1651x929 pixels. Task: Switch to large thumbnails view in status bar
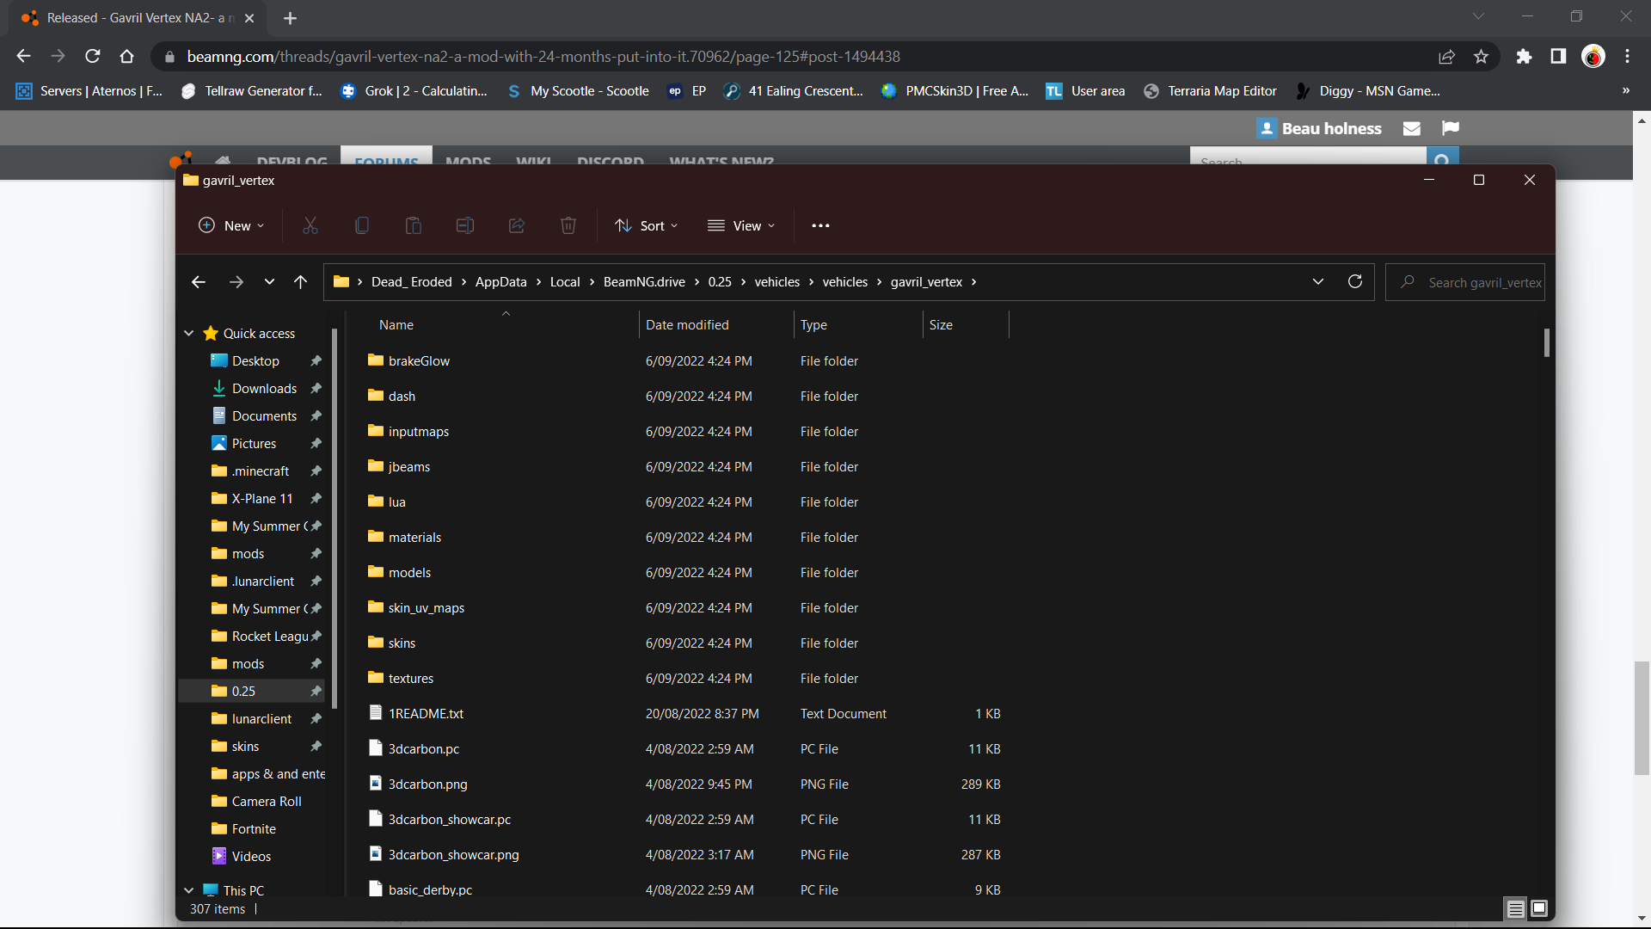(x=1539, y=908)
